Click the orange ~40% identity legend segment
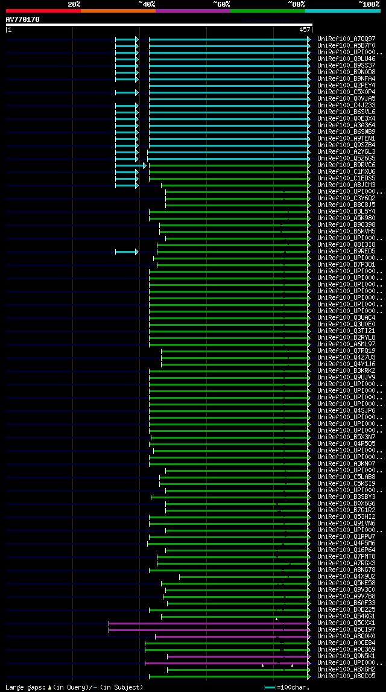The height and width of the screenshot is (692, 386). tap(118, 11)
